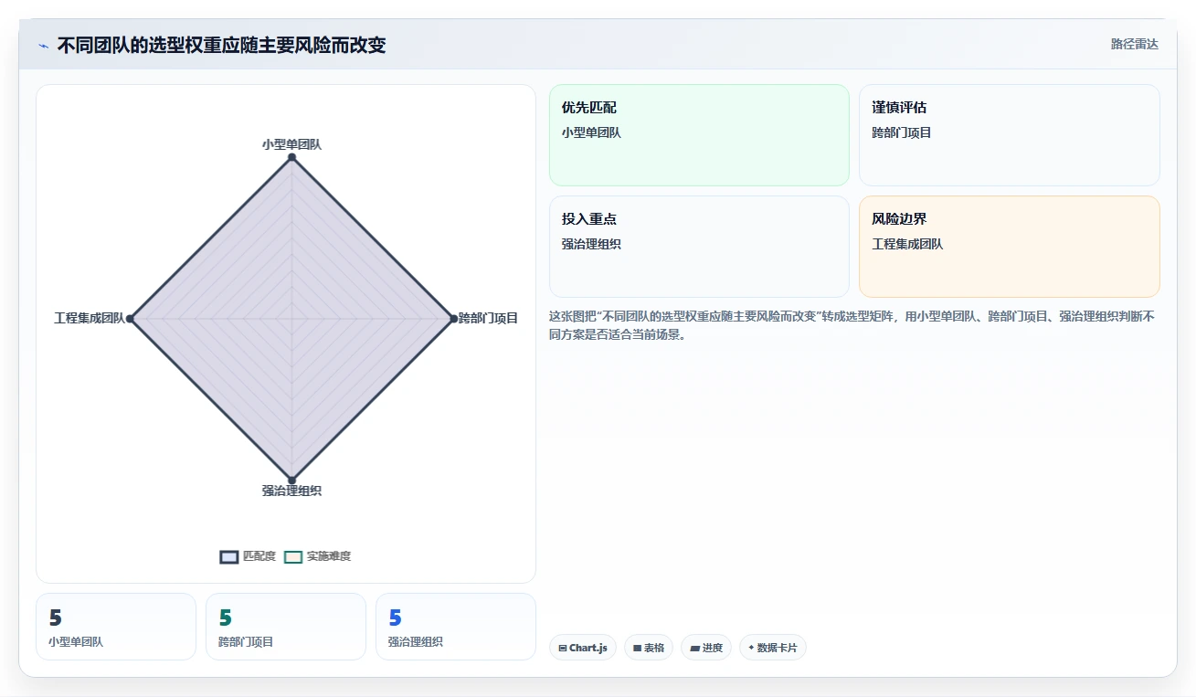Click 强治理组织 text in 投入重点 card
The width and height of the screenshot is (1196, 697).
(x=591, y=244)
